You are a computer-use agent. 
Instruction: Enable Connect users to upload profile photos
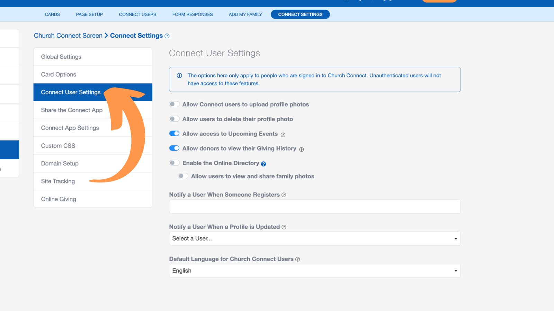tap(174, 104)
